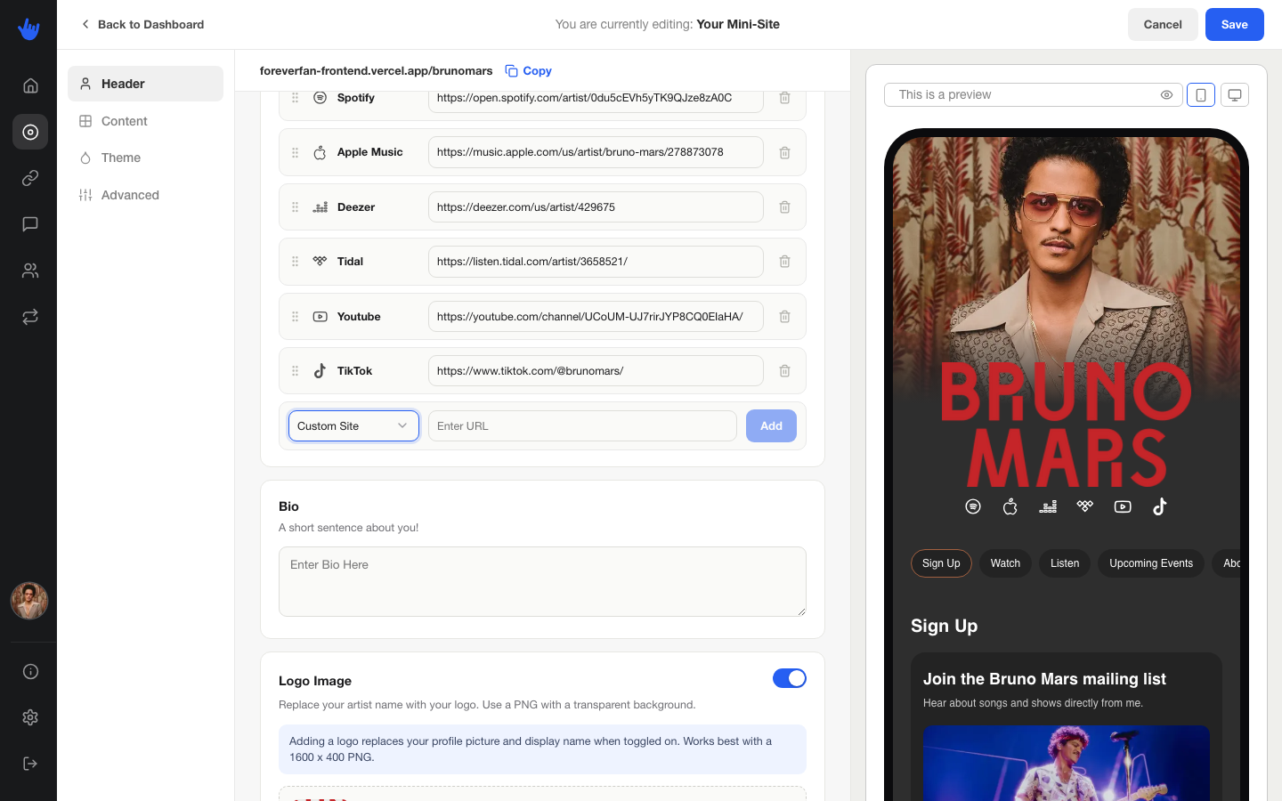Toggle off the Logo Image switch

790,678
